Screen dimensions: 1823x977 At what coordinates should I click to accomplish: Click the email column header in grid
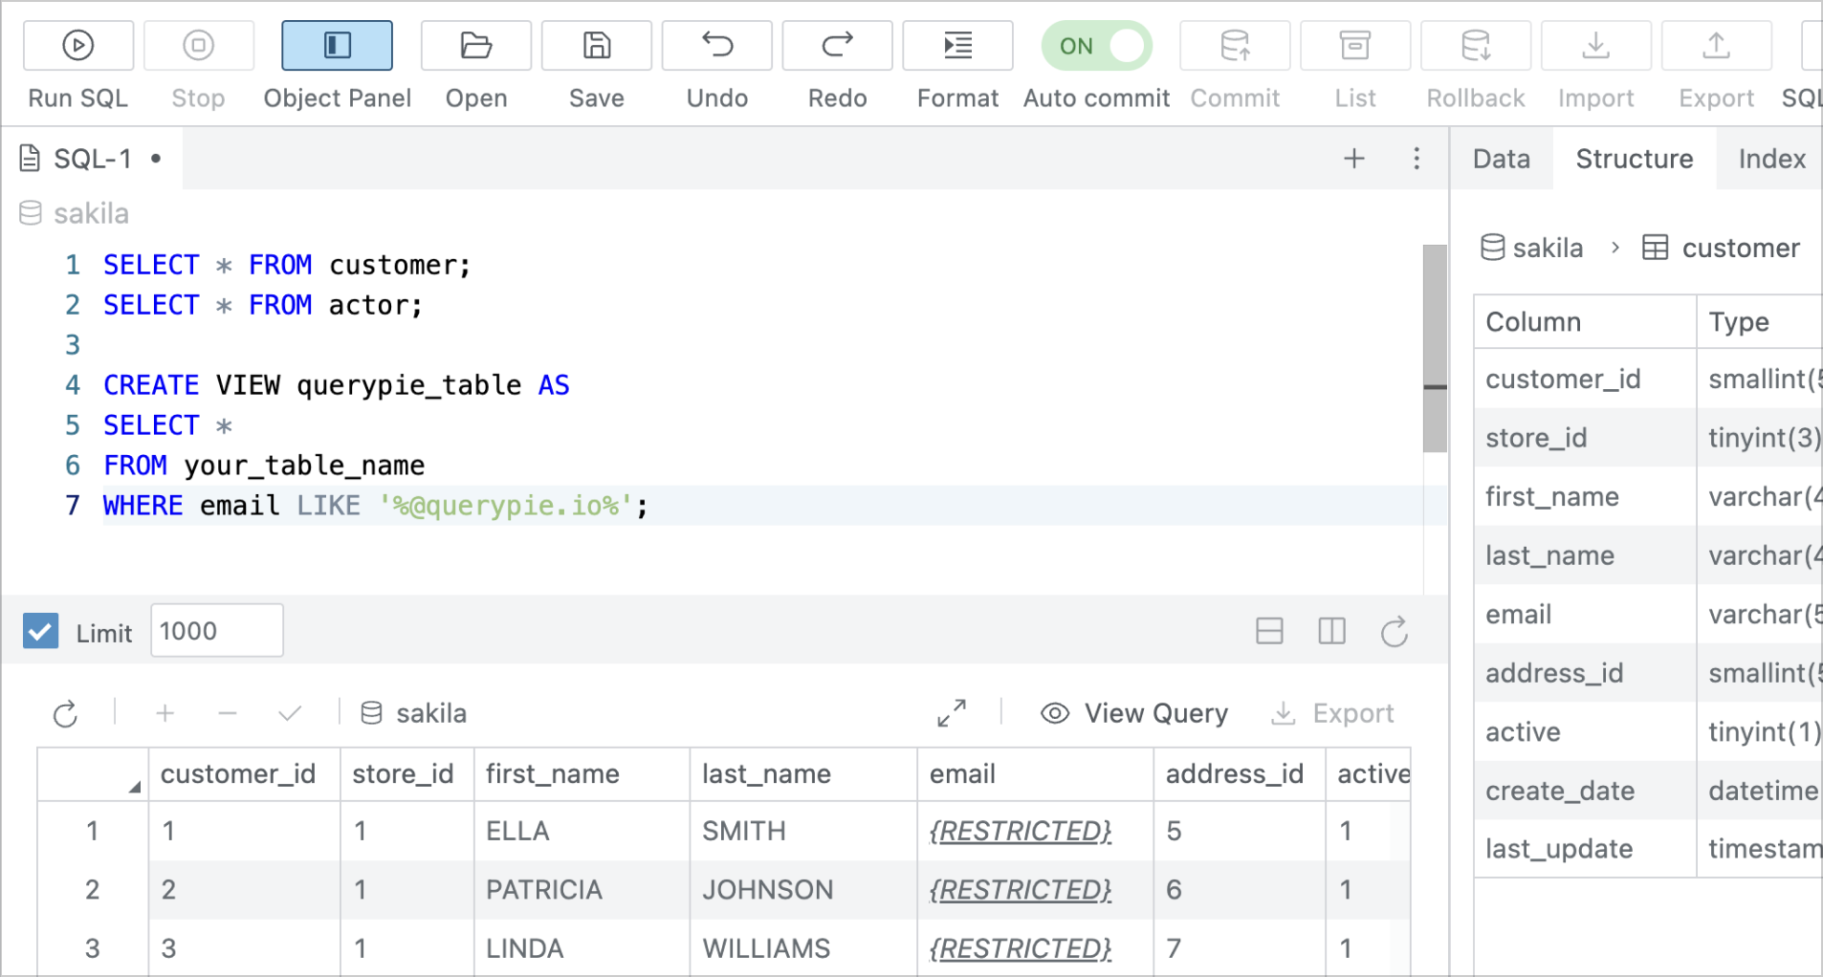tap(1035, 774)
